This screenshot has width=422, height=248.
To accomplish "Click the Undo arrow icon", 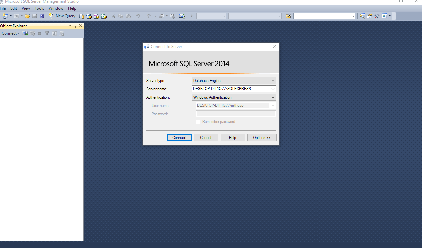I will point(138,16).
